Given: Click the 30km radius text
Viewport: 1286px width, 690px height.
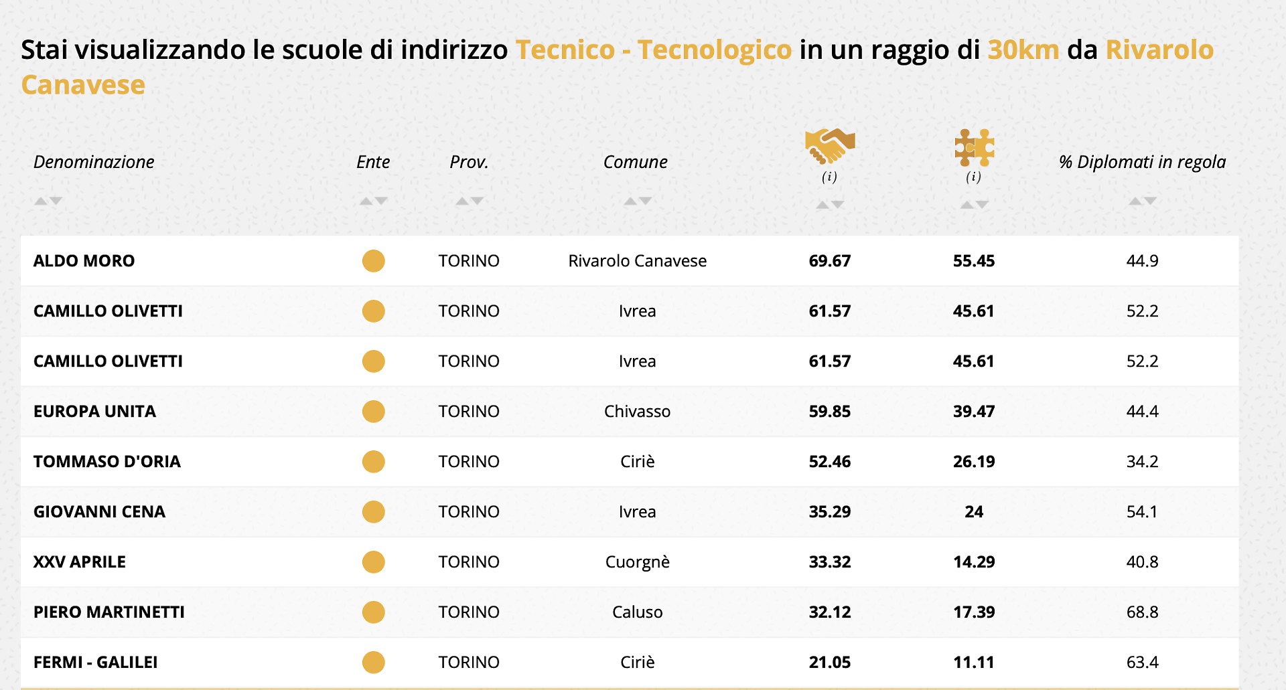Looking at the screenshot, I should 1023,50.
